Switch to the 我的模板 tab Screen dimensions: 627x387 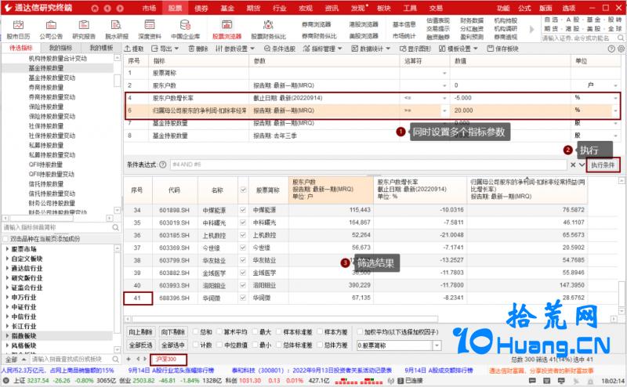[x=101, y=48]
